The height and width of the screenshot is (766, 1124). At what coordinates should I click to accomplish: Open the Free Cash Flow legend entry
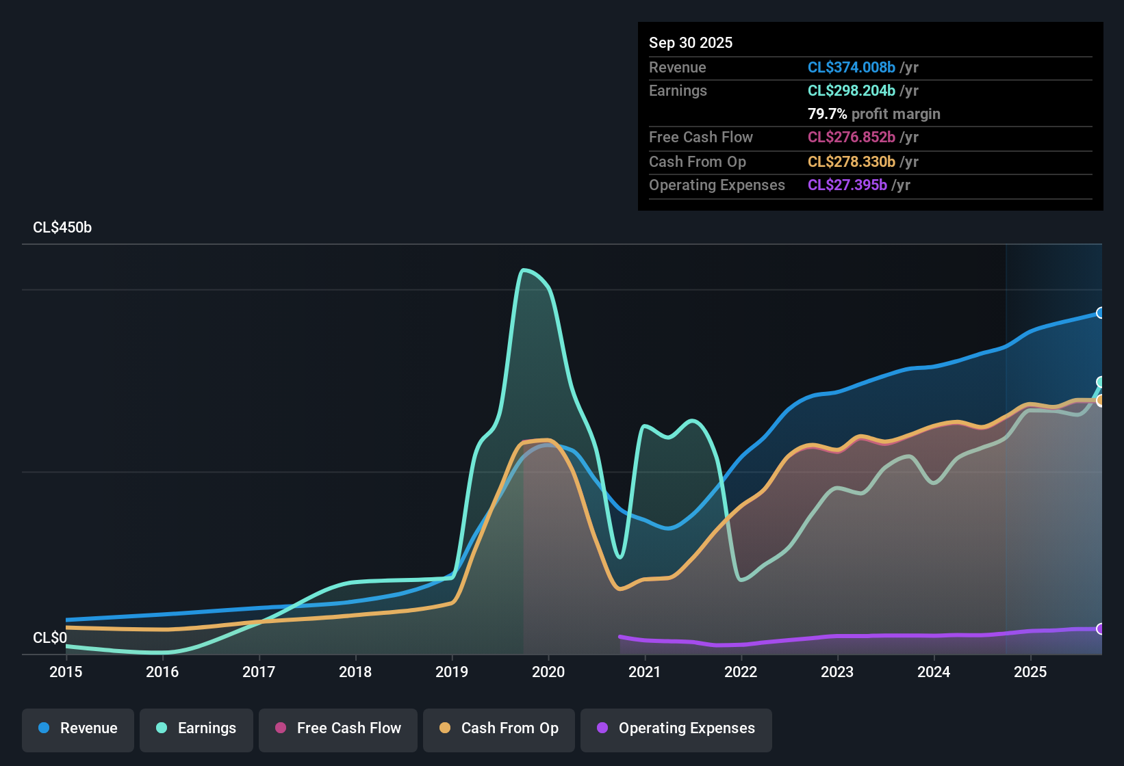coord(337,728)
